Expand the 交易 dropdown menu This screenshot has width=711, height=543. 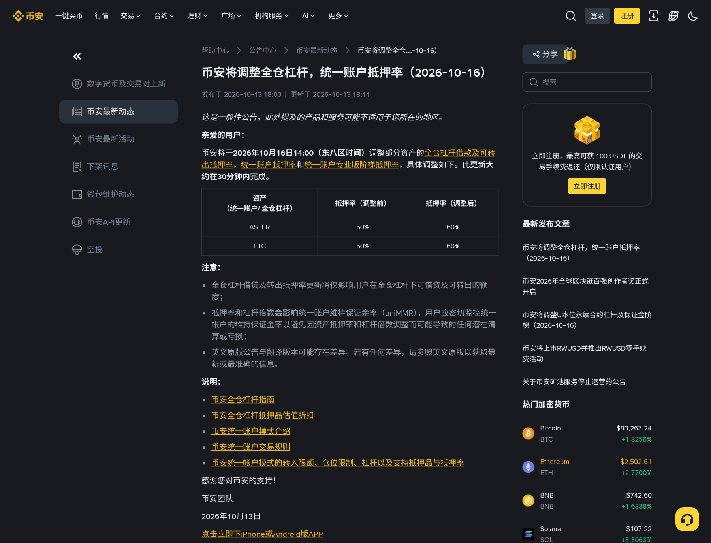click(x=130, y=16)
